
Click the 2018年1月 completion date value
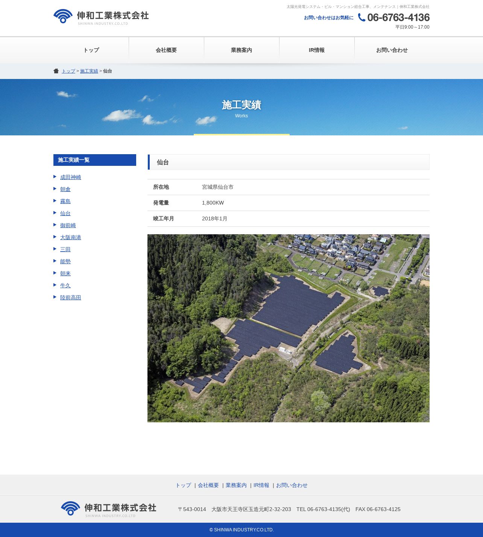coord(215,218)
